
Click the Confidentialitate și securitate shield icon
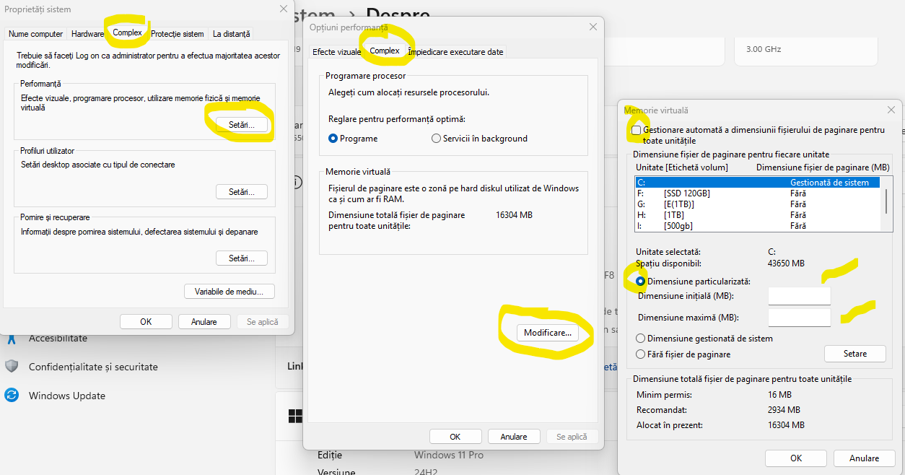pyautogui.click(x=12, y=367)
